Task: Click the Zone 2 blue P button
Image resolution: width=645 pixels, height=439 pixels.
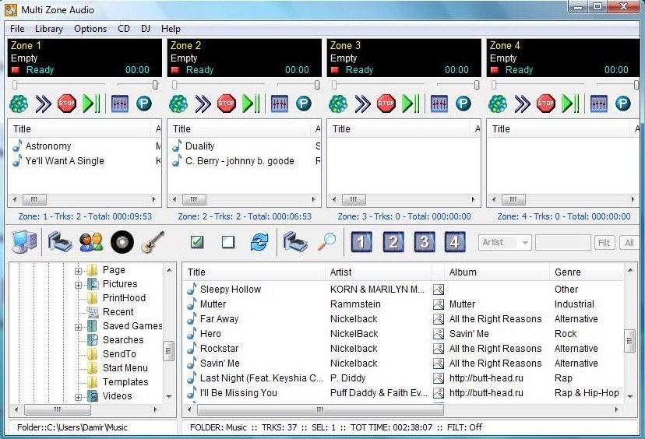Action: point(304,104)
